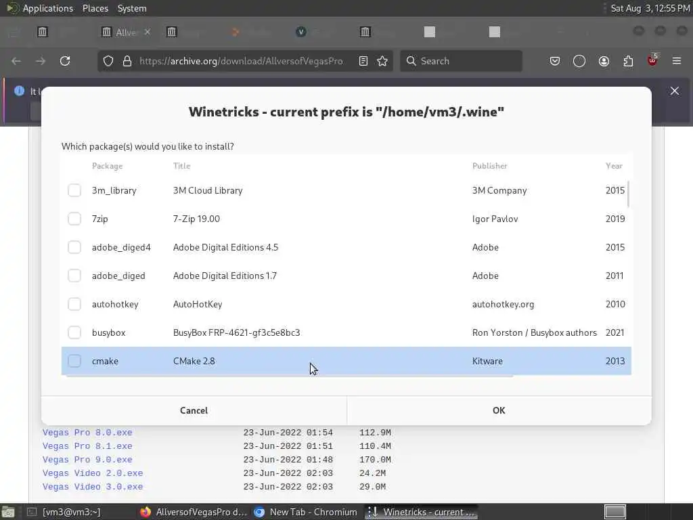Image resolution: width=693 pixels, height=520 pixels.
Task: Select 'Adobe Digital Editions 4.5' row text
Action: click(225, 247)
